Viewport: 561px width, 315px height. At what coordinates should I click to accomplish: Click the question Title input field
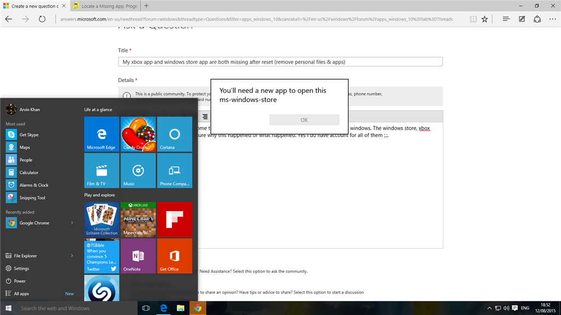[280, 62]
